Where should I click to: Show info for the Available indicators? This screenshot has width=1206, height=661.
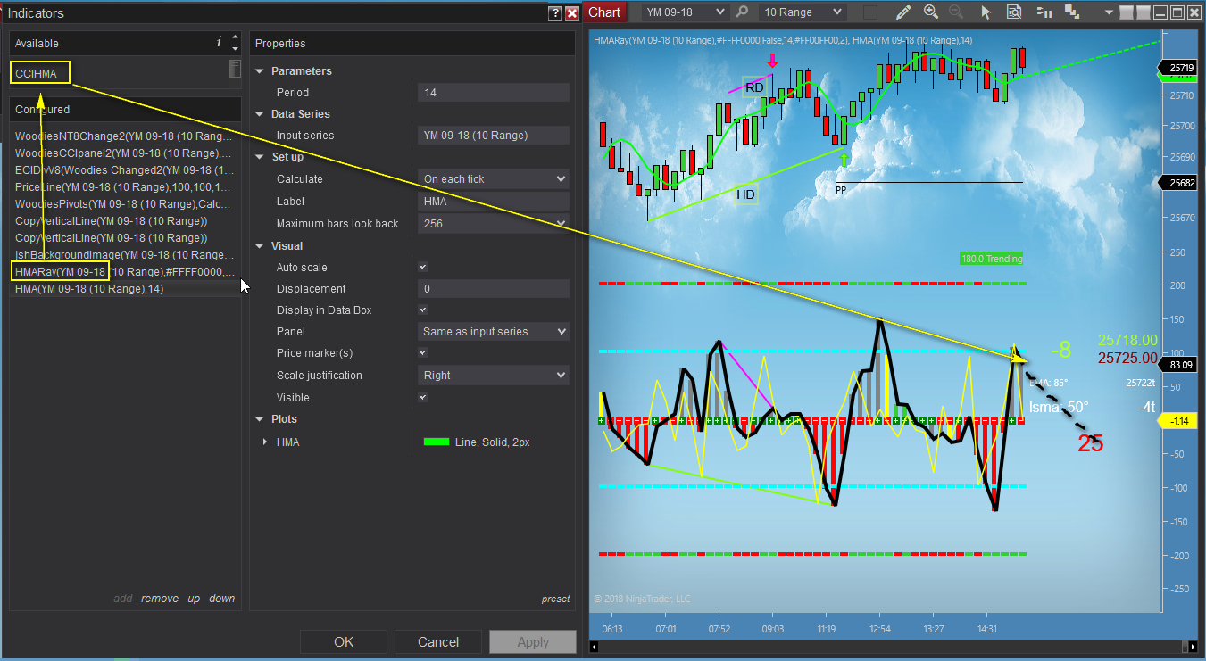[219, 43]
